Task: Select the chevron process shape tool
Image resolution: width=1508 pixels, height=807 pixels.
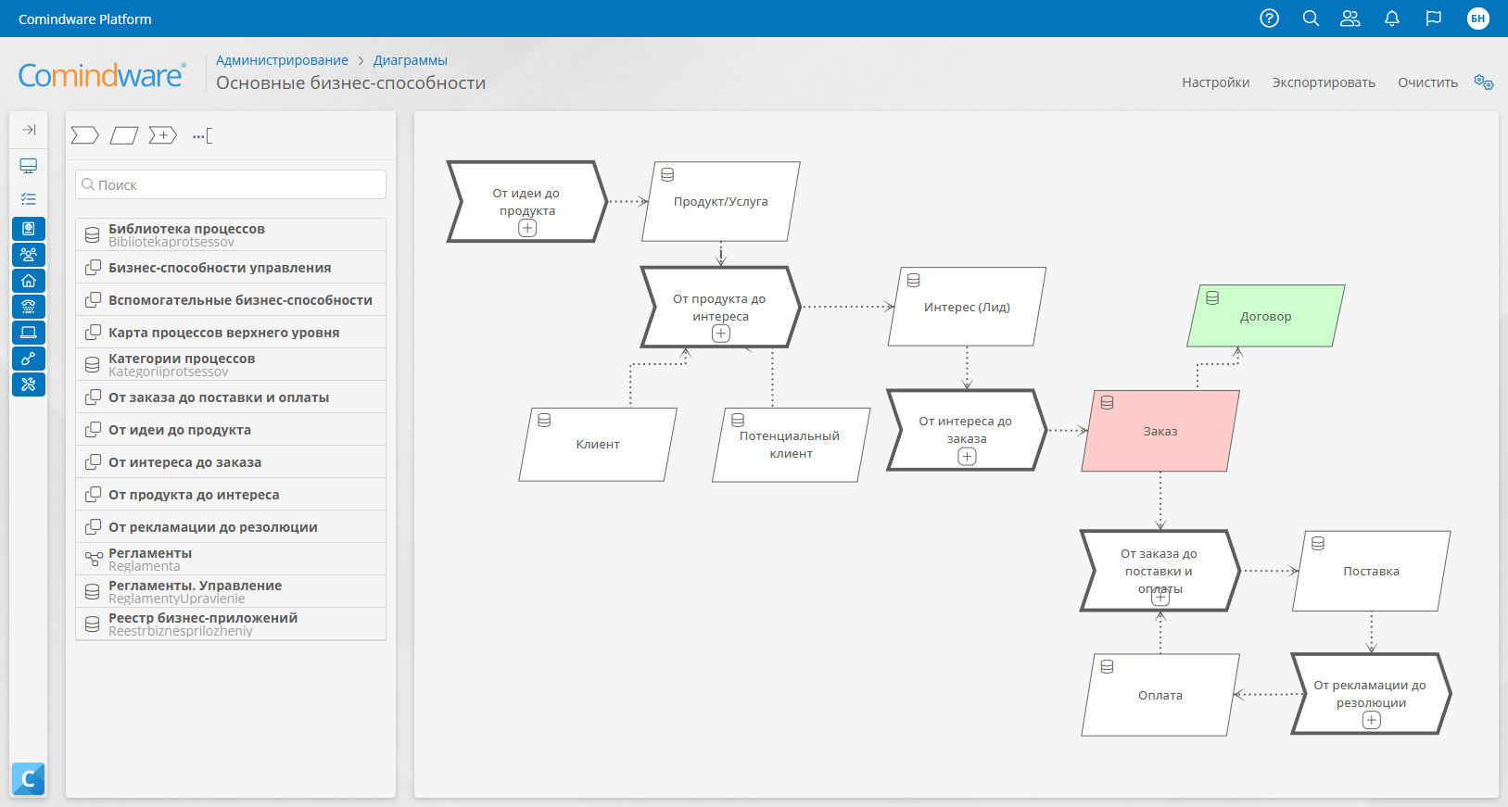Action: [84, 136]
